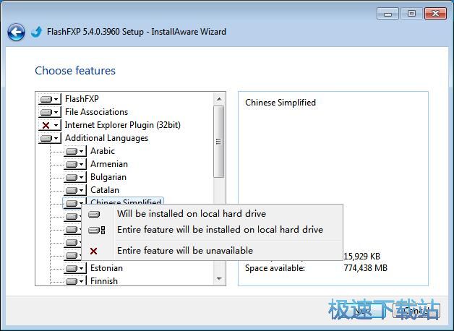454x331 pixels.
Task: Select the Arabic language row
Action: [x=103, y=151]
